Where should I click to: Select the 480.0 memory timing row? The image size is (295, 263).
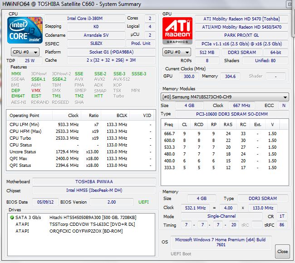click(225, 154)
